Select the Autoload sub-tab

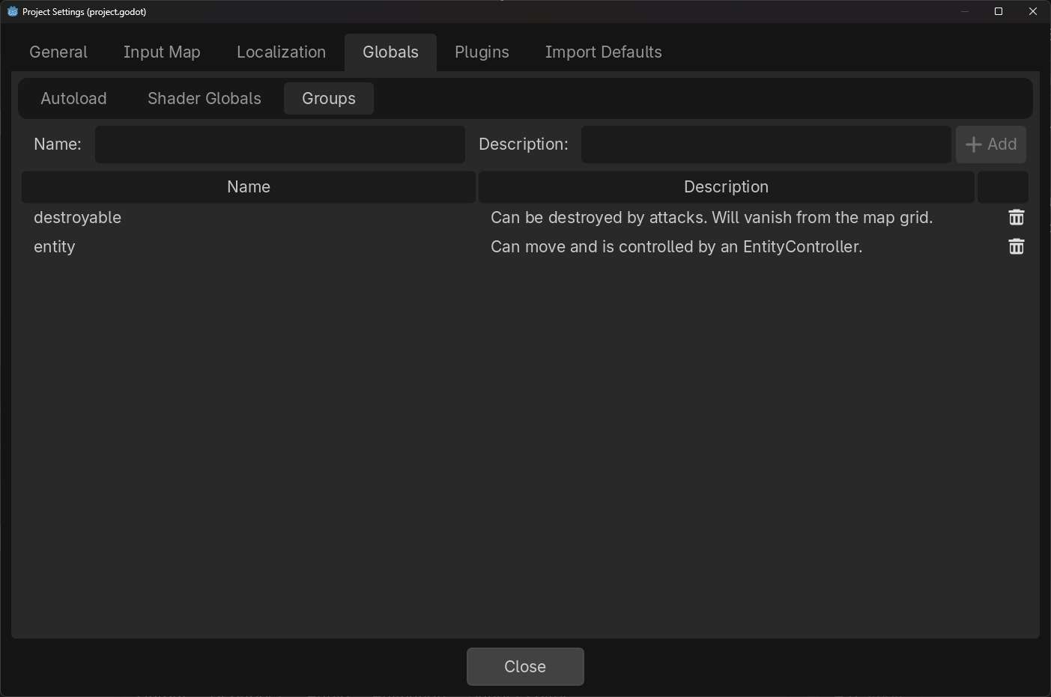pyautogui.click(x=73, y=98)
